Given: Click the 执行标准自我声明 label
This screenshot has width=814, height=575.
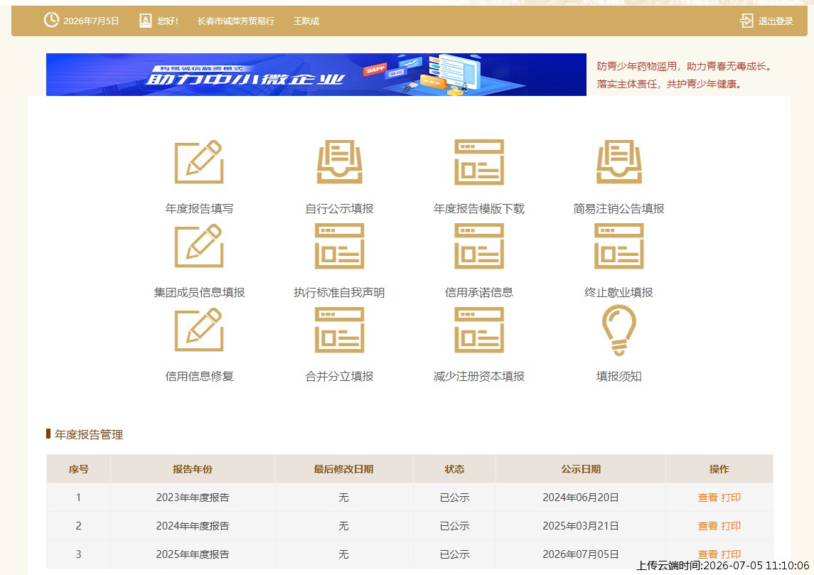Looking at the screenshot, I should (340, 293).
